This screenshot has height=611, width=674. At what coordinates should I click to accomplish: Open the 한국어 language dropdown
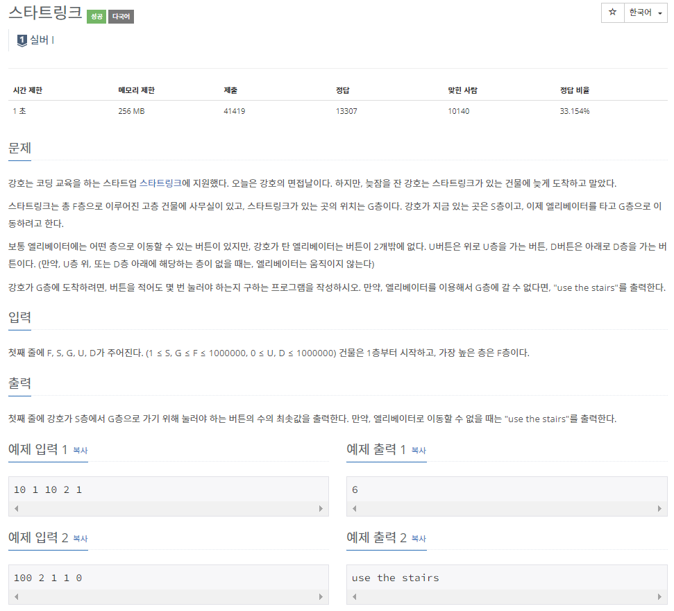tap(646, 12)
